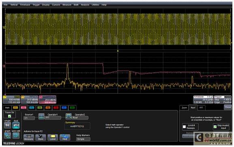The height and width of the screenshot is (147, 234).
Task: Toggle the Trace On checkbox
Action: click(10, 116)
